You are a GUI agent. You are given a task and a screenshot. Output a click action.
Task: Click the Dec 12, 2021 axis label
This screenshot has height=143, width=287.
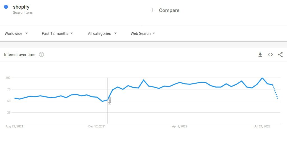point(97,126)
